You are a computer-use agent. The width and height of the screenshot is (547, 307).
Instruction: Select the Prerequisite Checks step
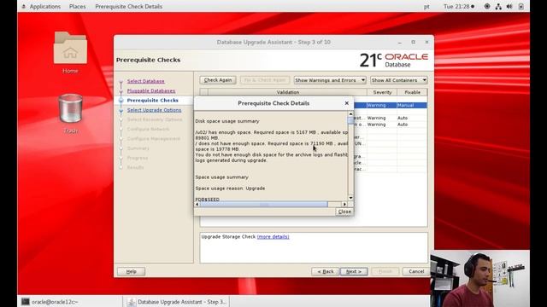click(x=152, y=101)
